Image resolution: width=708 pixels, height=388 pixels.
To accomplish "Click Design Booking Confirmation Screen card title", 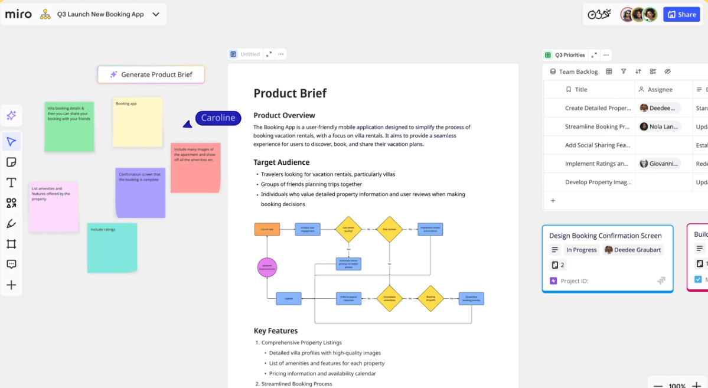I will (605, 236).
